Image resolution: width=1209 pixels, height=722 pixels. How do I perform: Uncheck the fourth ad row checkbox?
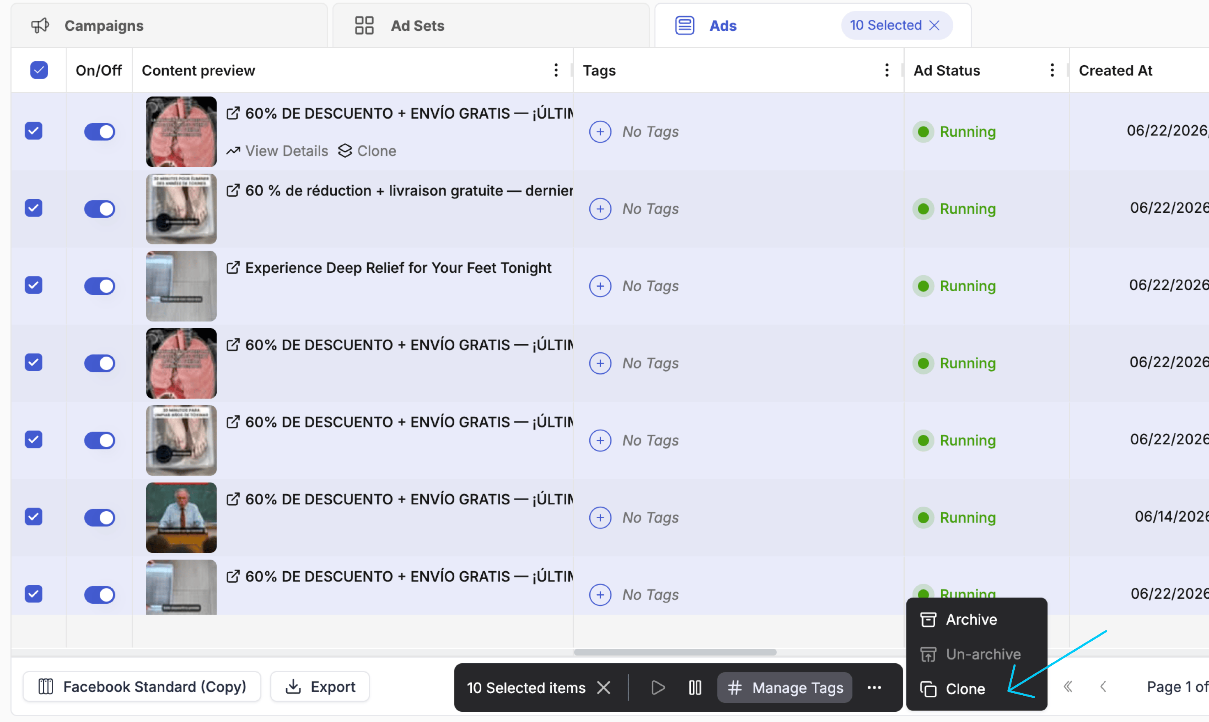click(34, 362)
